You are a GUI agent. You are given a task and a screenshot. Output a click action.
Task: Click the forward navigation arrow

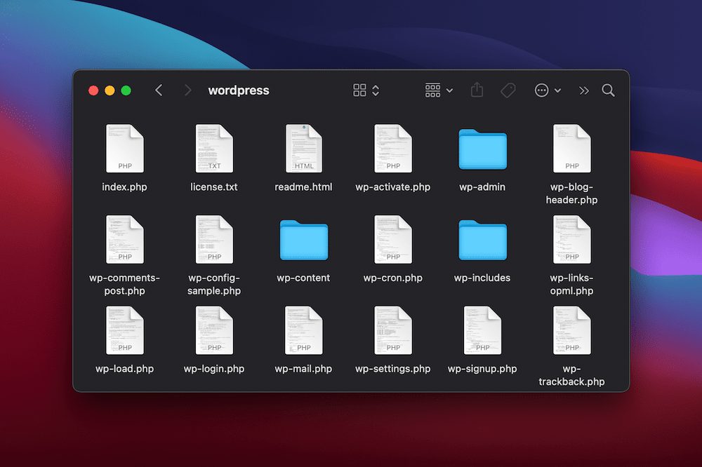(187, 90)
